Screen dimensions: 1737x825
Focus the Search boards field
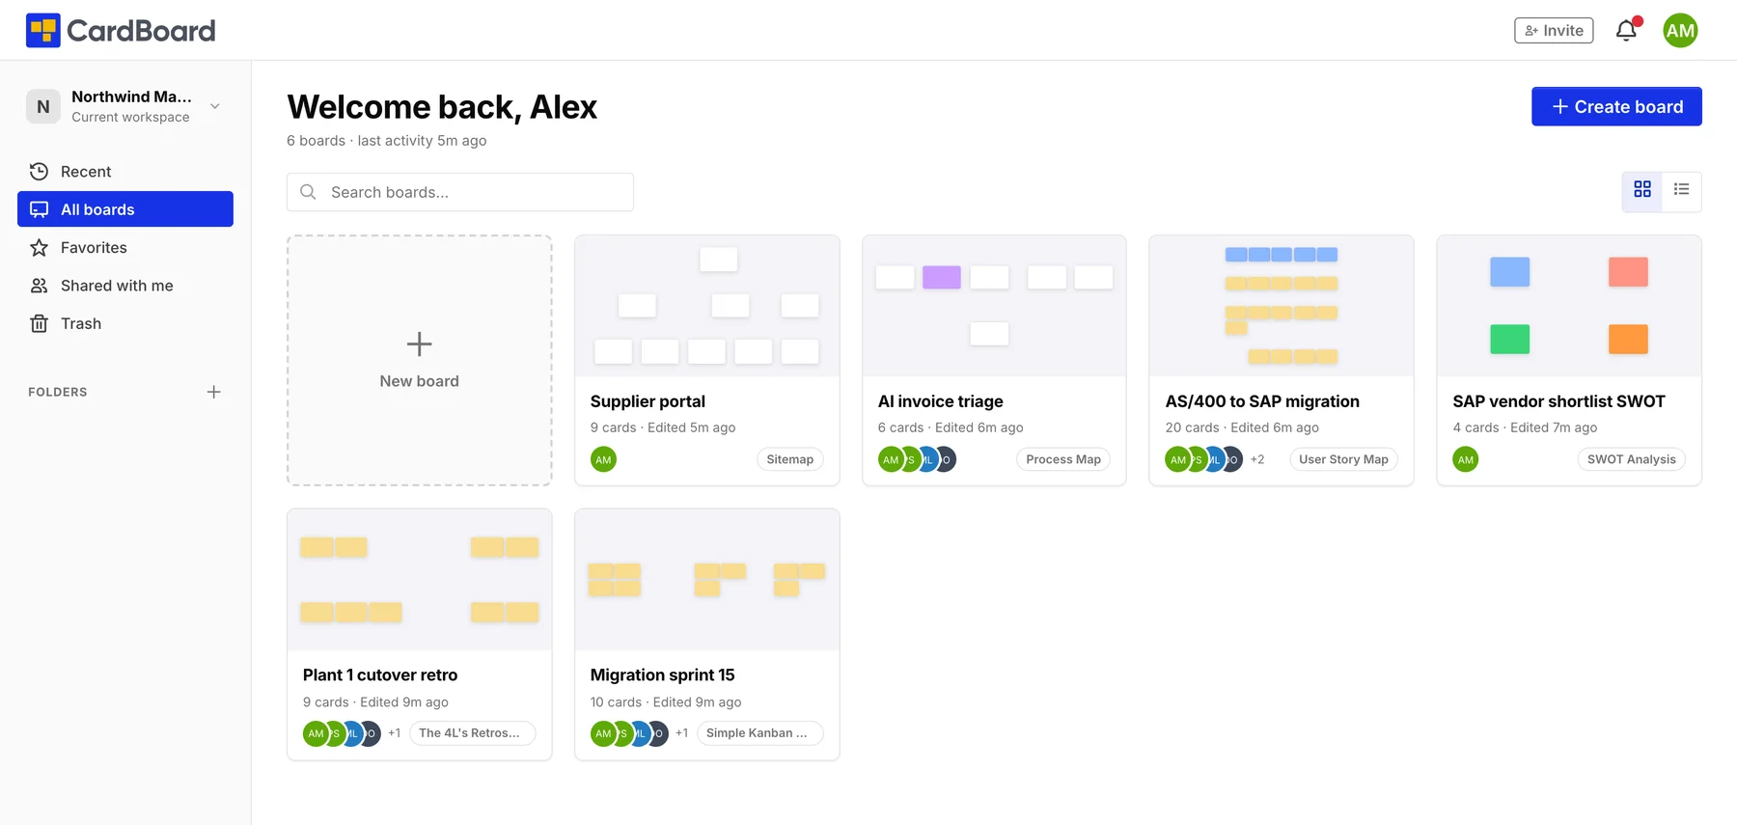tap(460, 192)
